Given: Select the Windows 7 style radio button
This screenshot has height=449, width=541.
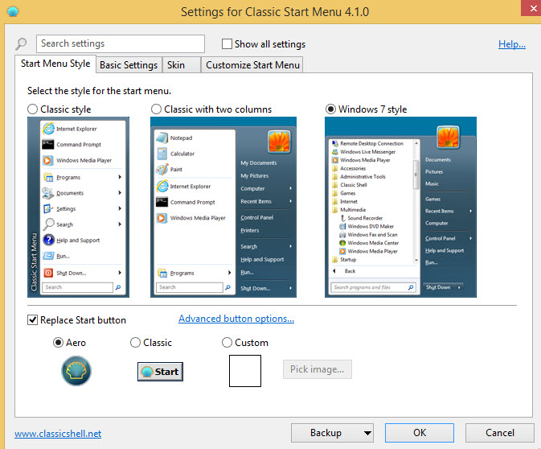Looking at the screenshot, I should point(330,109).
